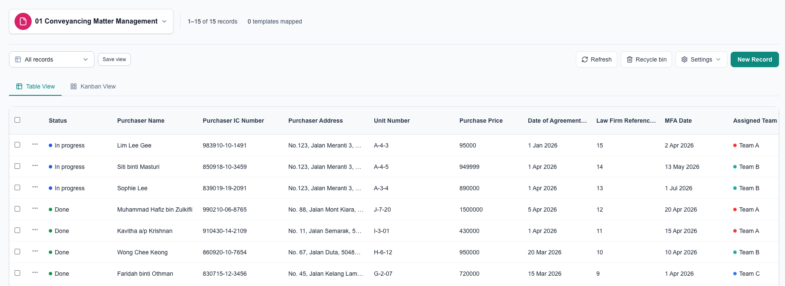Click Done status for Wong Chee Keong
Screen dimensions: 785x286
click(x=59, y=252)
